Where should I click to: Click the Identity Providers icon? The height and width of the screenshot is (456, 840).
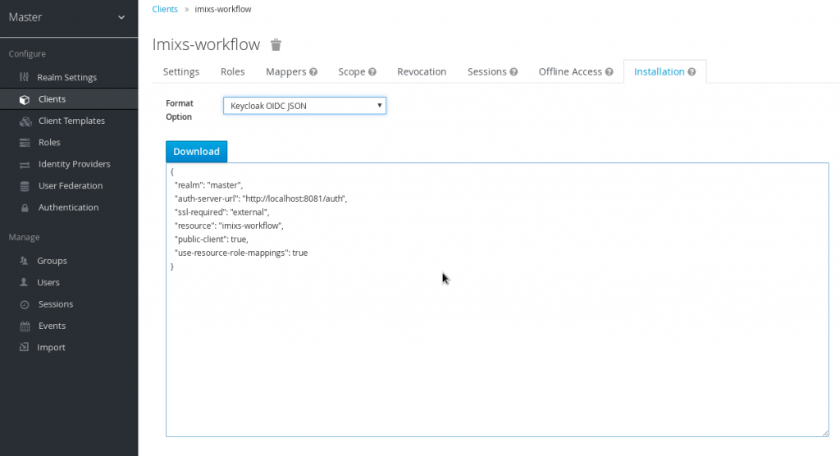(25, 164)
